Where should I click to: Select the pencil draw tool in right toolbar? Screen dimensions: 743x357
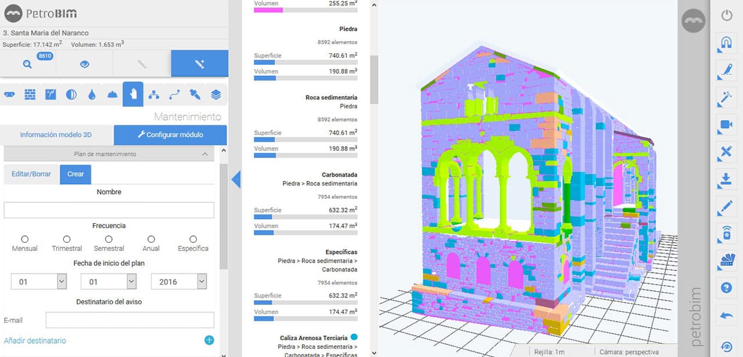pyautogui.click(x=727, y=206)
